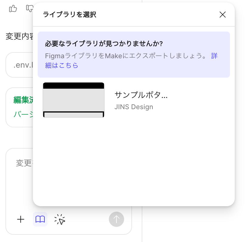This screenshot has width=250, height=242.
Task: Activate the point-and-edit cursor icon
Action: coord(60,220)
